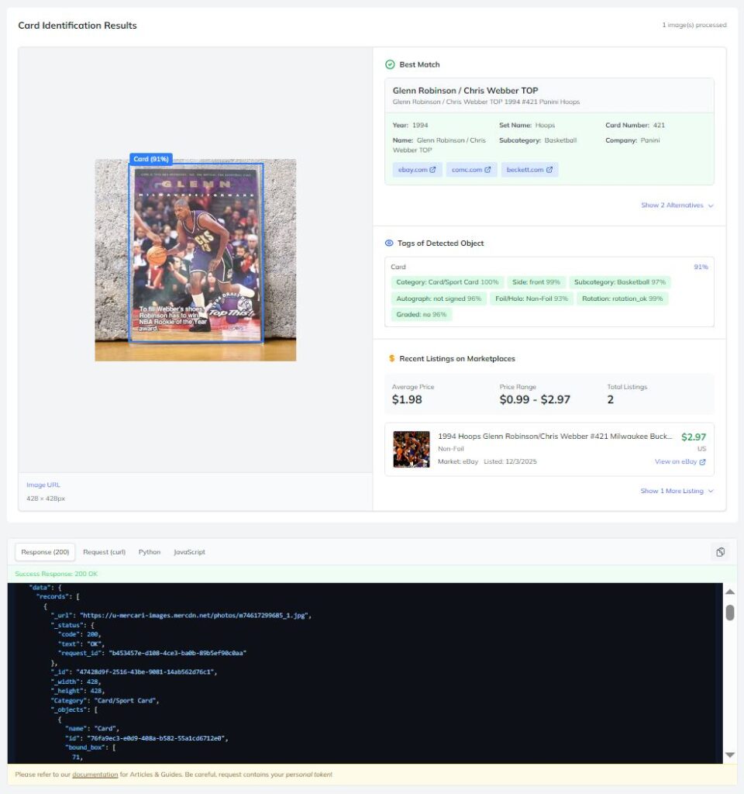This screenshot has height=794, width=744.
Task: Click View on eBay external link
Action: click(x=680, y=462)
